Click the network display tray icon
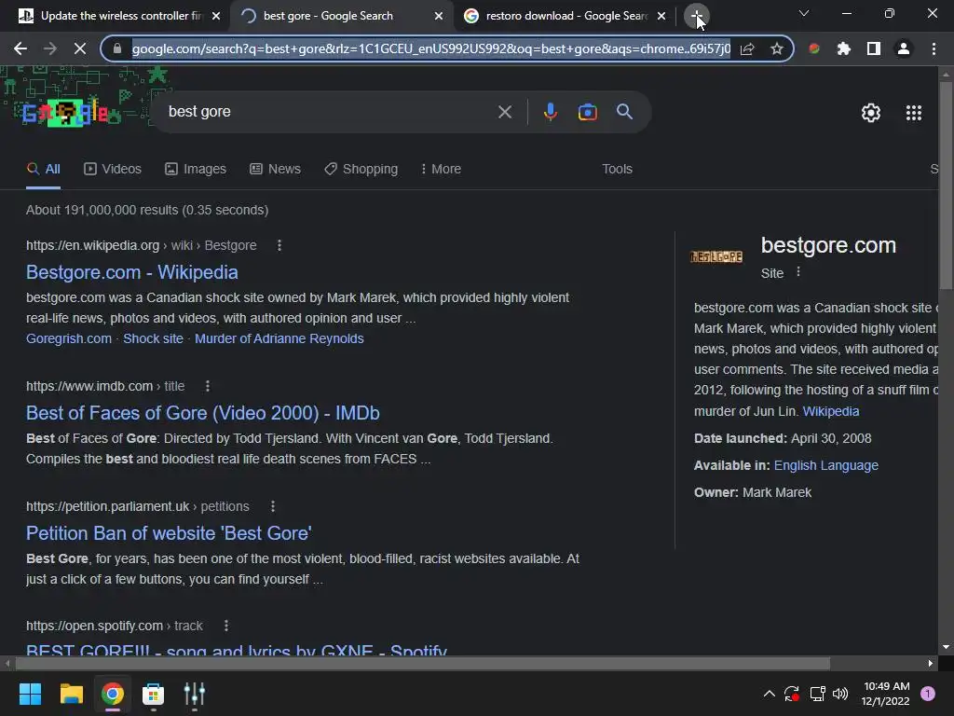The image size is (954, 716). pos(817,694)
